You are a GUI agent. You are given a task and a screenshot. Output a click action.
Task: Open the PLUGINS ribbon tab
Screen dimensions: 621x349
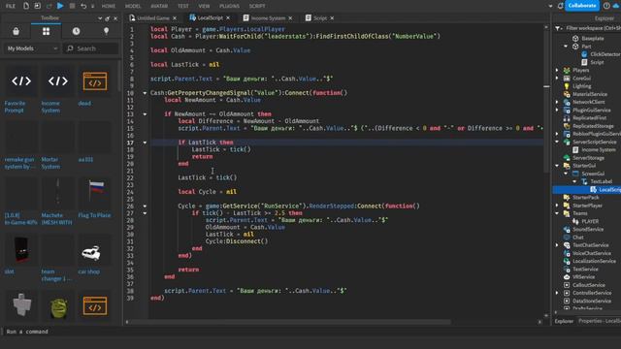pyautogui.click(x=229, y=6)
